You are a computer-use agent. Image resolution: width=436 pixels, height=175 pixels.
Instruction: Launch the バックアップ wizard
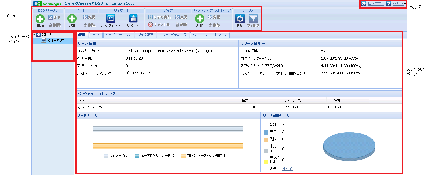(x=111, y=21)
